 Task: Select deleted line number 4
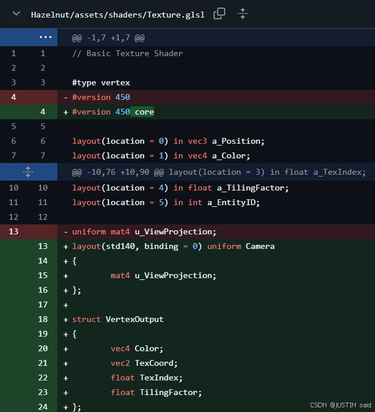coord(13,97)
